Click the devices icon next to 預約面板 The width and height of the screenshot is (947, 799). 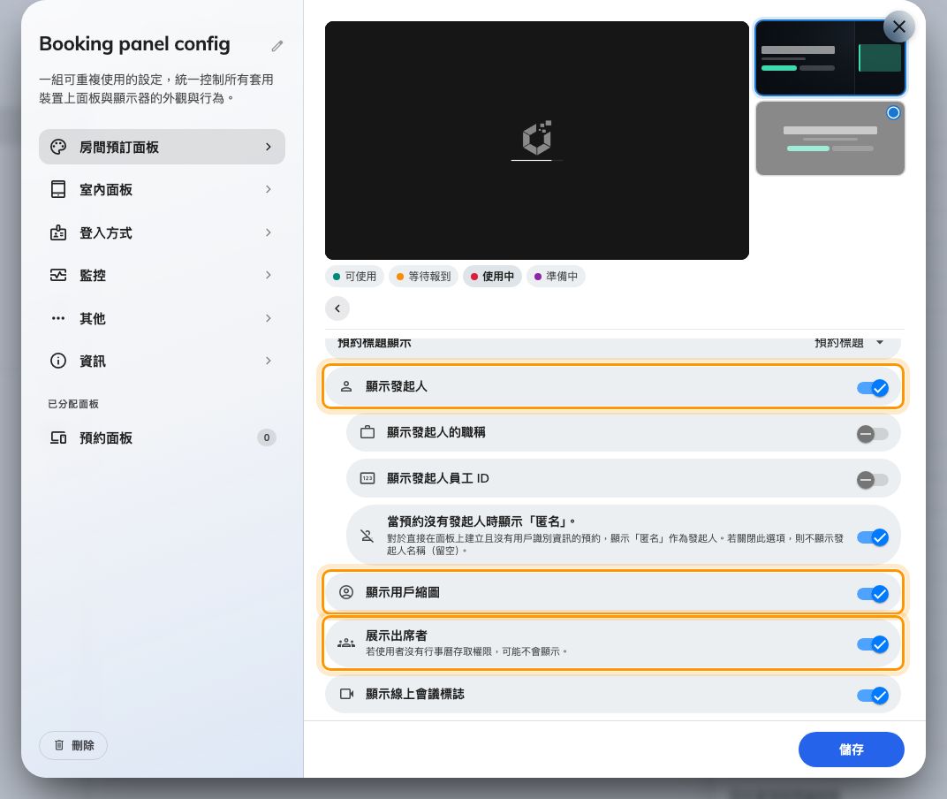tap(58, 438)
